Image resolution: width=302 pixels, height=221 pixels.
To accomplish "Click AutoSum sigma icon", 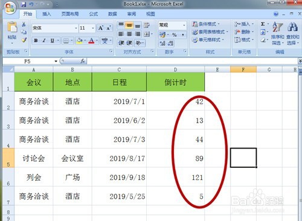I will click(263, 24).
